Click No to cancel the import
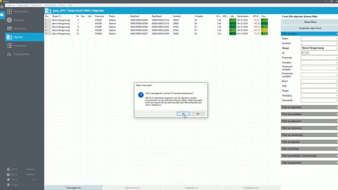Viewport: 338px width, 190px height. pos(198,113)
